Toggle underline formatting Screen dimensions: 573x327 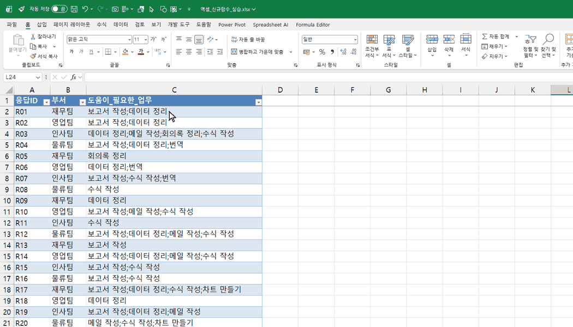point(91,52)
